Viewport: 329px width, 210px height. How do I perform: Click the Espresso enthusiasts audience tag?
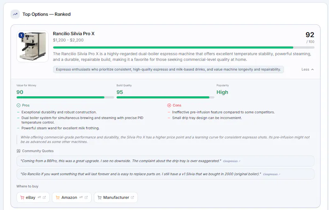point(168,69)
